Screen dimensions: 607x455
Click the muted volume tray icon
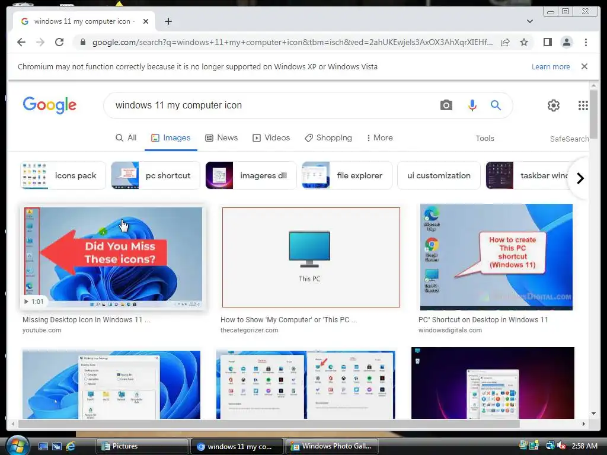point(561,446)
